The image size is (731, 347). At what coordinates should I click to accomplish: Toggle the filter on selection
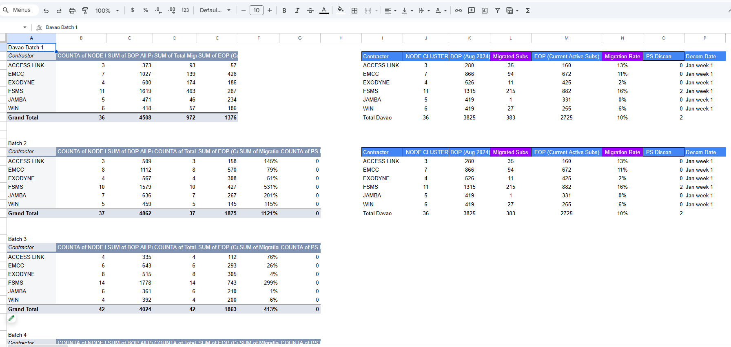coord(498,11)
